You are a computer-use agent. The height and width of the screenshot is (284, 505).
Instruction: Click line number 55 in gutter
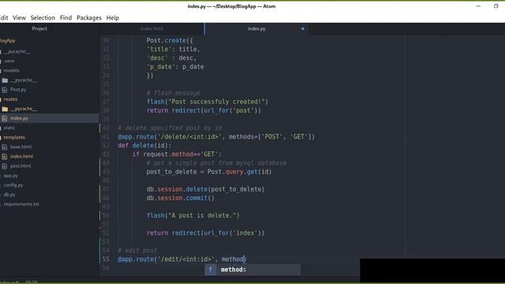(x=106, y=260)
